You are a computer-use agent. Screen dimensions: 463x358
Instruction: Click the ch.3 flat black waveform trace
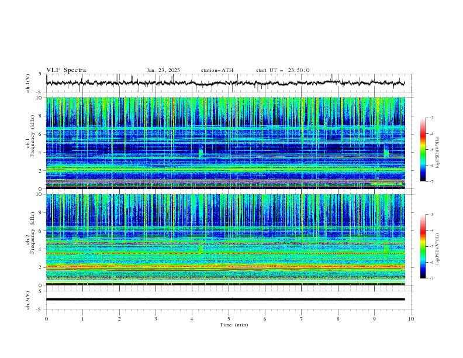tap(225, 300)
